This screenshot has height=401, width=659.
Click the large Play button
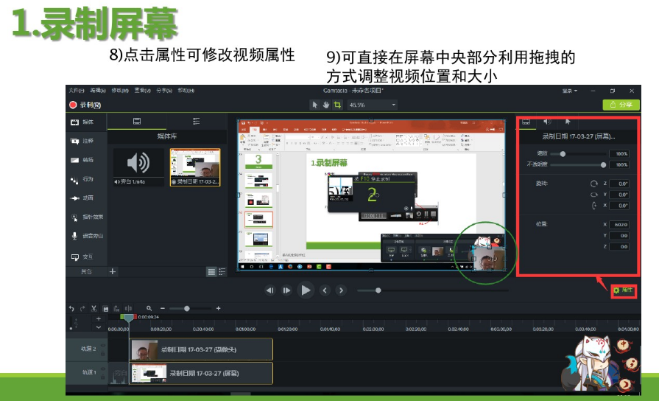coord(306,290)
